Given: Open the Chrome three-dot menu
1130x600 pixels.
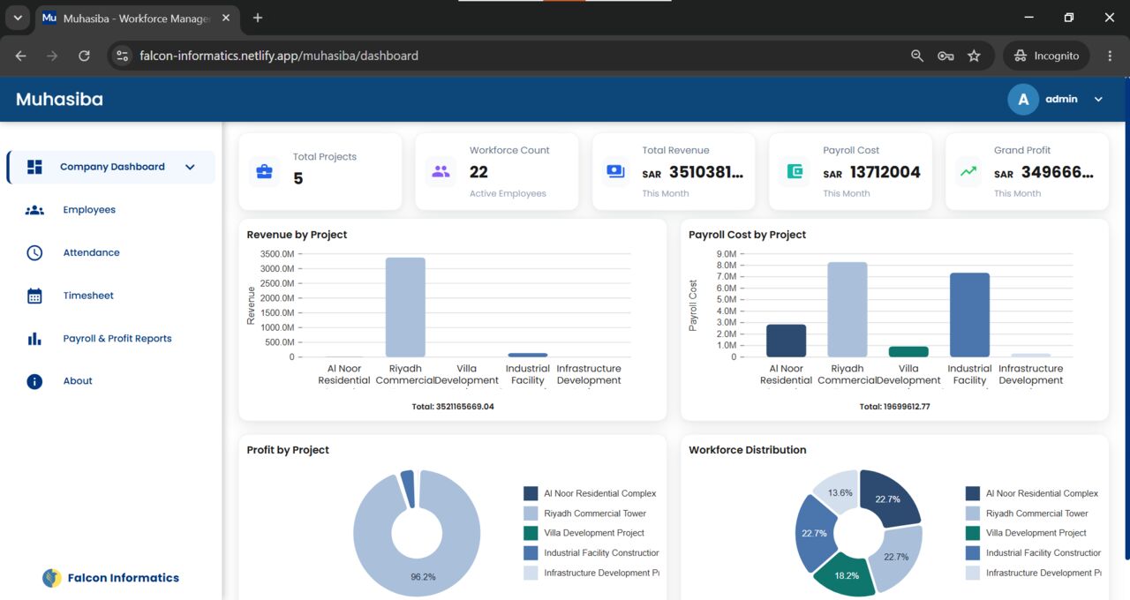Looking at the screenshot, I should tap(1110, 56).
